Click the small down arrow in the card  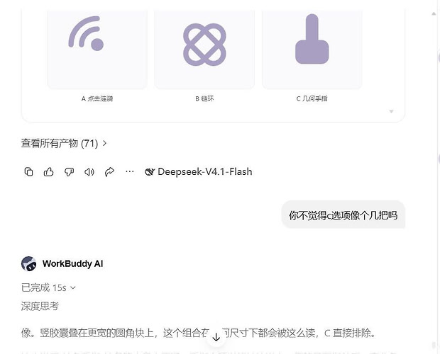coord(391,111)
